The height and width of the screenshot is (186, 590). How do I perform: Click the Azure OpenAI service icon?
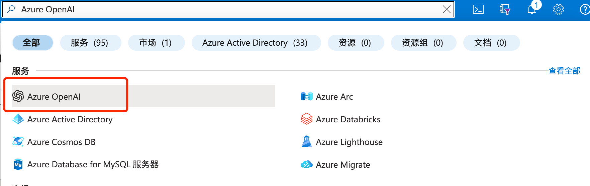[x=18, y=96]
